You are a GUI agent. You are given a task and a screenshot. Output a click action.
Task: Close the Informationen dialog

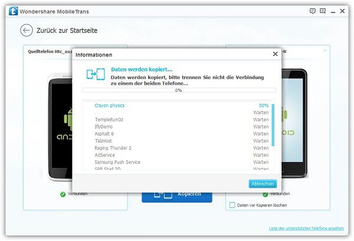(x=275, y=54)
